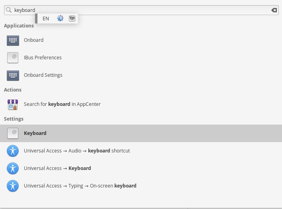Screen dimensions: 282x209
Task: Click the Onboard Settings keyboard icon
Action: click(x=13, y=76)
